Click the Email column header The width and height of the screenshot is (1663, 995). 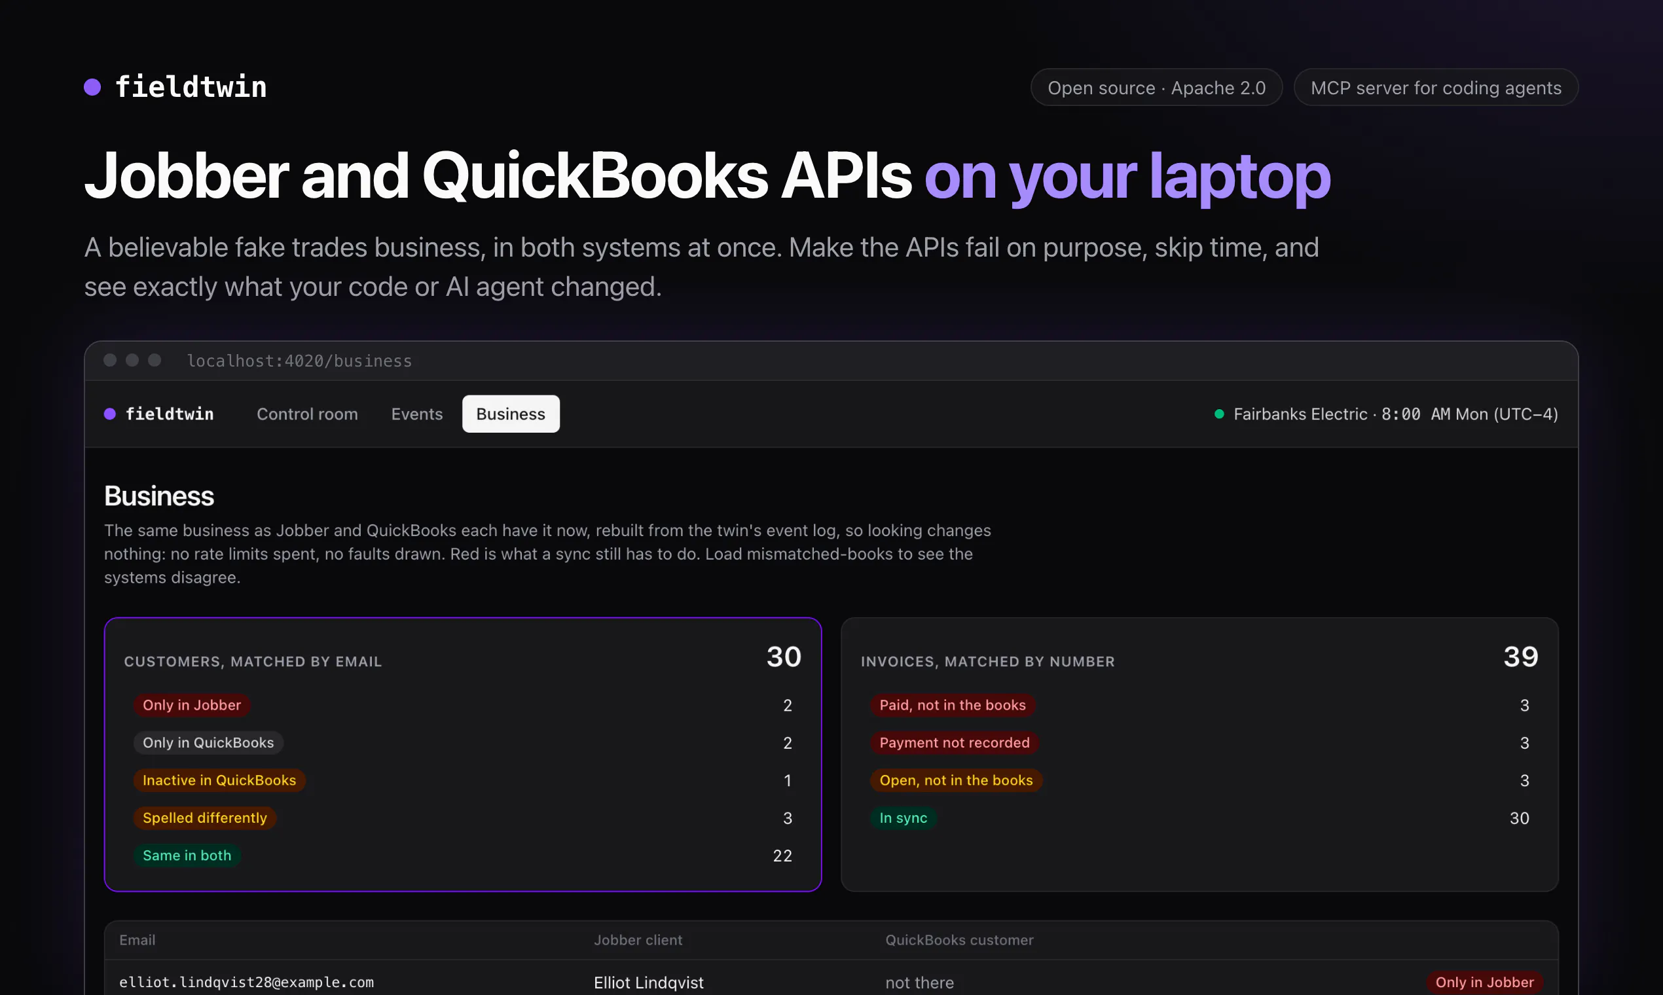[137, 940]
